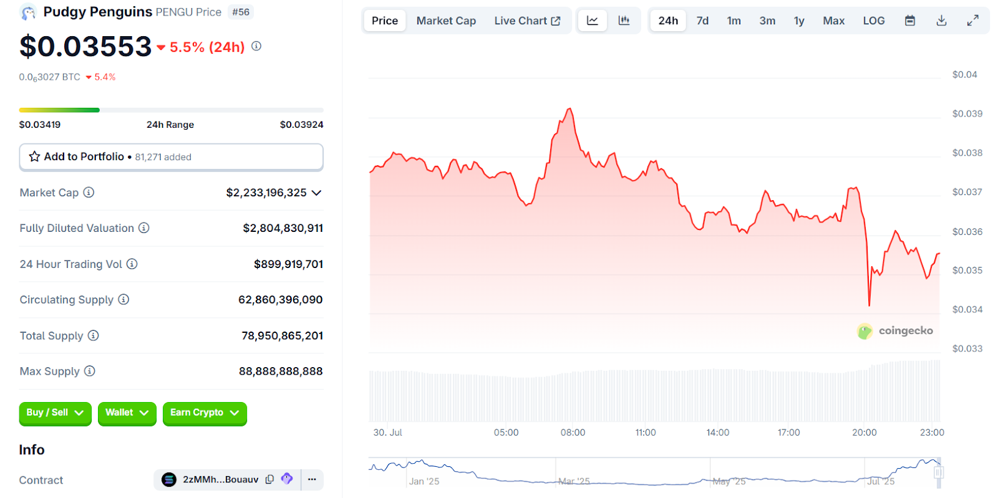Open the calendar date range picker
The height and width of the screenshot is (498, 998).
pos(910,21)
